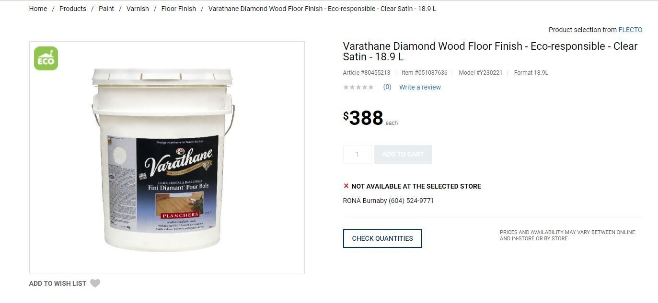This screenshot has height=303, width=658.
Task: Go to Floor Finish breadcrumb
Action: [x=179, y=9]
